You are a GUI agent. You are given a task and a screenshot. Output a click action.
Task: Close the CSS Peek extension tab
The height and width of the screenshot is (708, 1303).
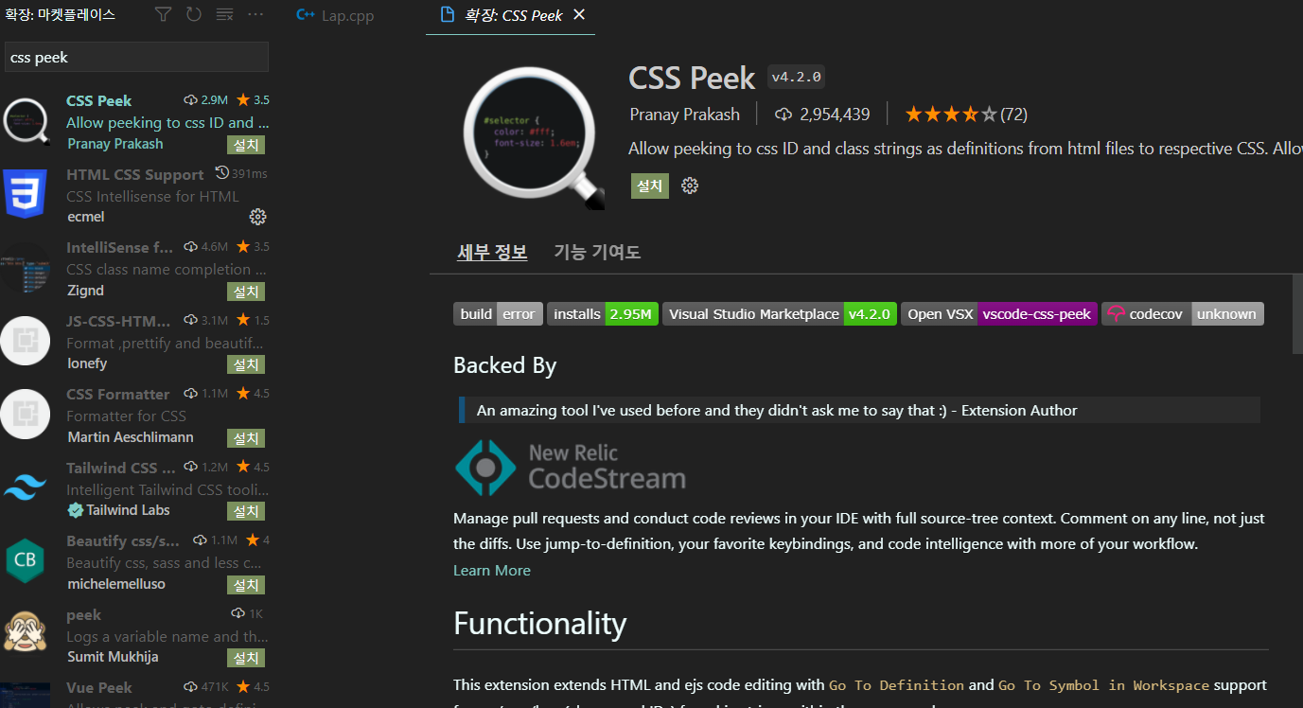[579, 15]
